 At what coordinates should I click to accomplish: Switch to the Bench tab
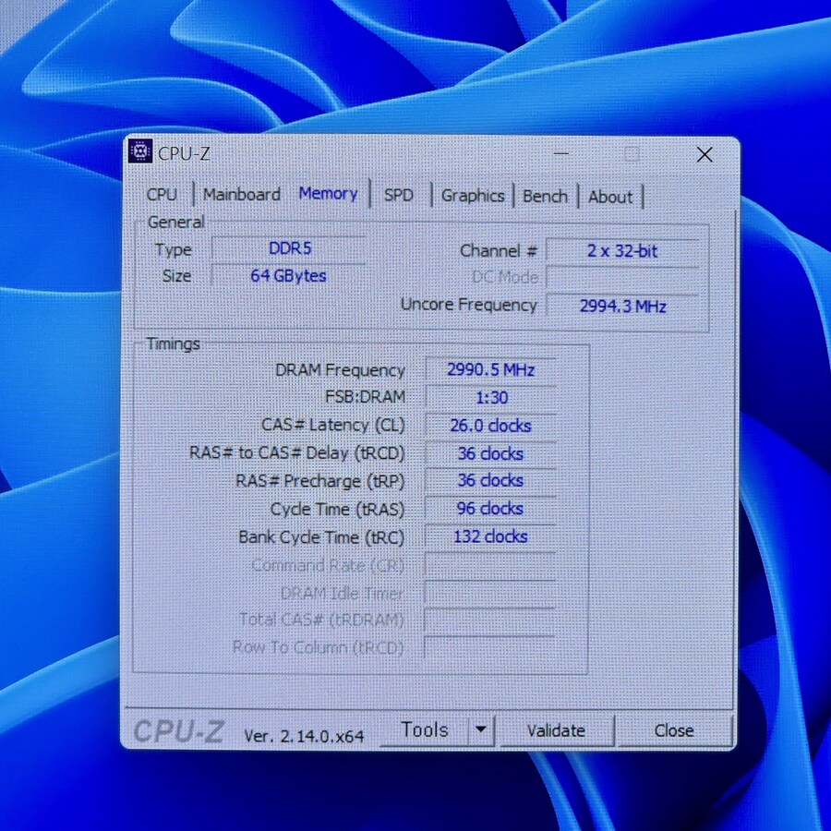[545, 196]
